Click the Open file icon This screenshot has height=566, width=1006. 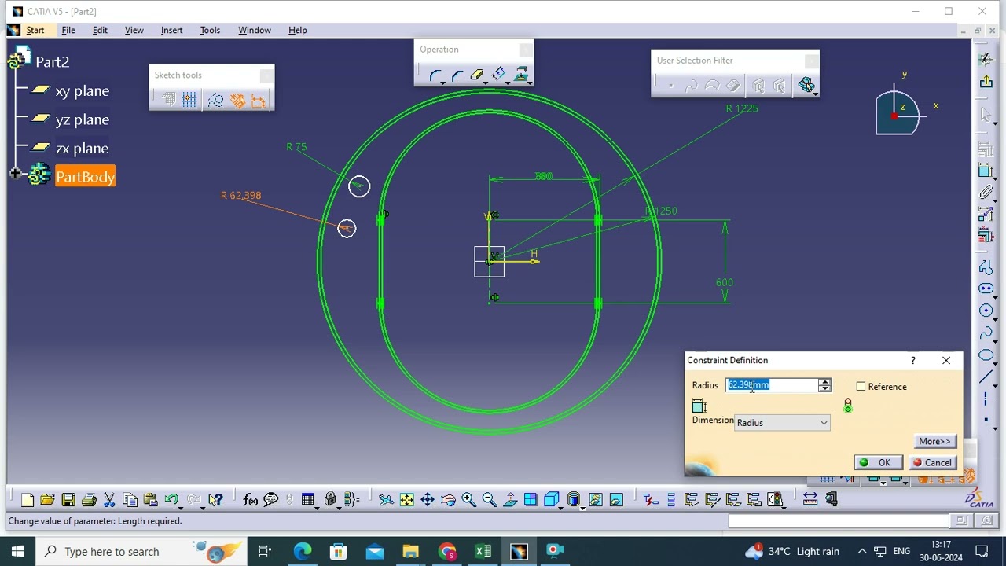(47, 500)
